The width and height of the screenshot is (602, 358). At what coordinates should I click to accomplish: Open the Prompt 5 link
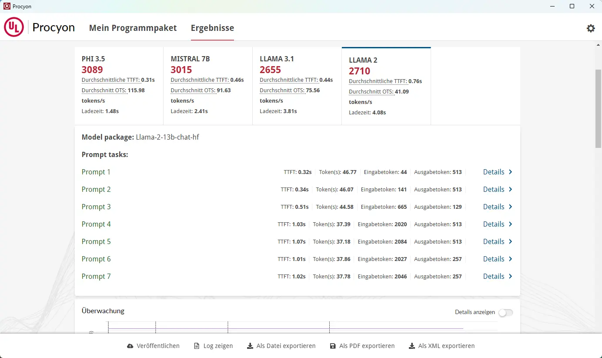[x=96, y=242]
